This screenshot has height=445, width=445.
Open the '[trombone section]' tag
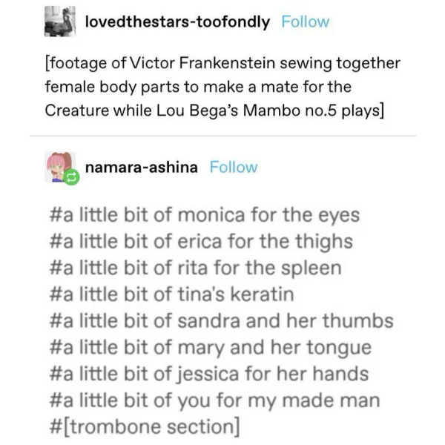coord(145,427)
